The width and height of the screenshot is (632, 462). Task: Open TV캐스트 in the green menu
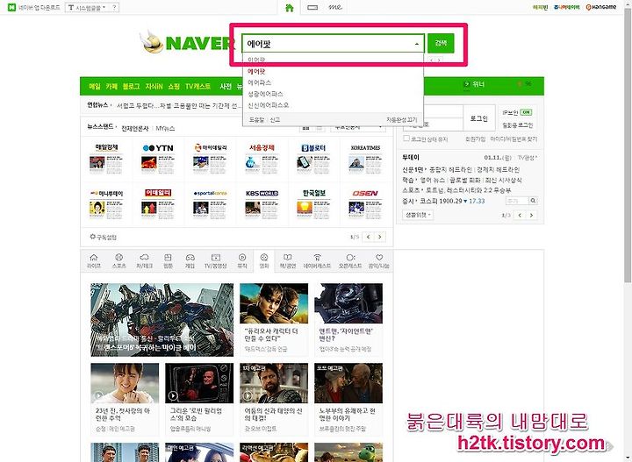(197, 86)
